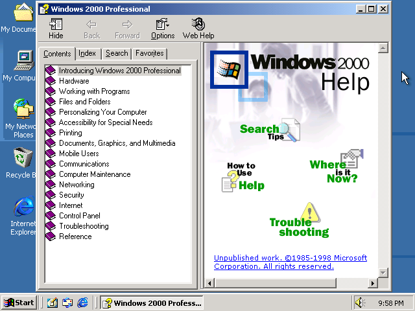Screen dimensions: 415x311
Task: Select the Internet Explorer desktop icon
Action: tap(23, 216)
